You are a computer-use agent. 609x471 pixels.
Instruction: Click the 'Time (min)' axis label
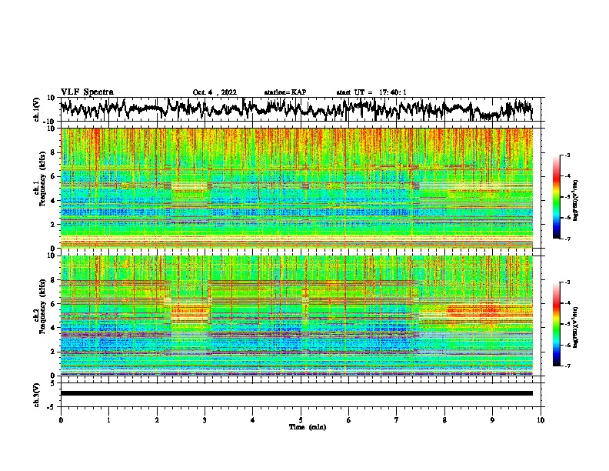tap(308, 427)
